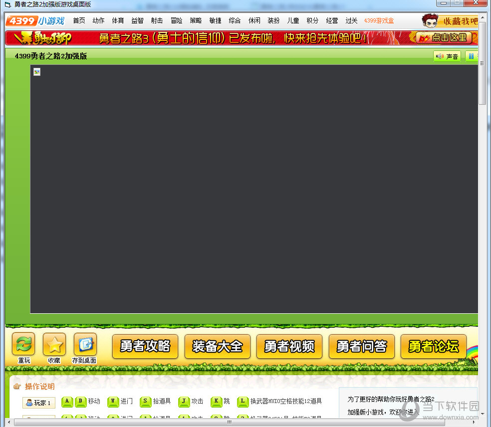Click the horizontal scrollbar left arrow
Image resolution: width=491 pixels, height=427 pixels.
pos(9,423)
